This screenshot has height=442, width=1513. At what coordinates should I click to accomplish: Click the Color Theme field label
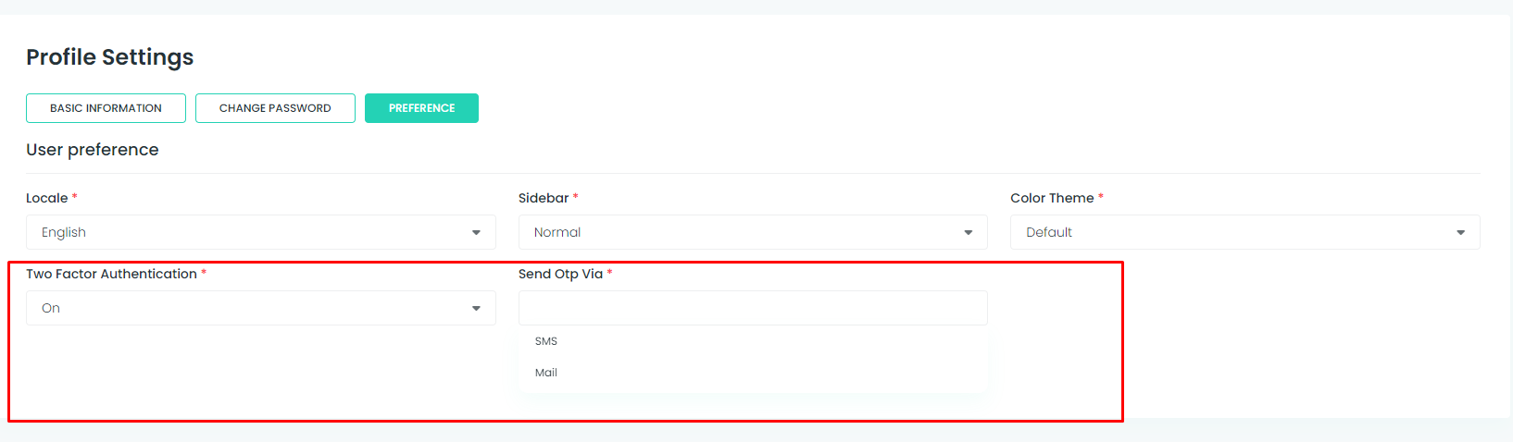1052,198
